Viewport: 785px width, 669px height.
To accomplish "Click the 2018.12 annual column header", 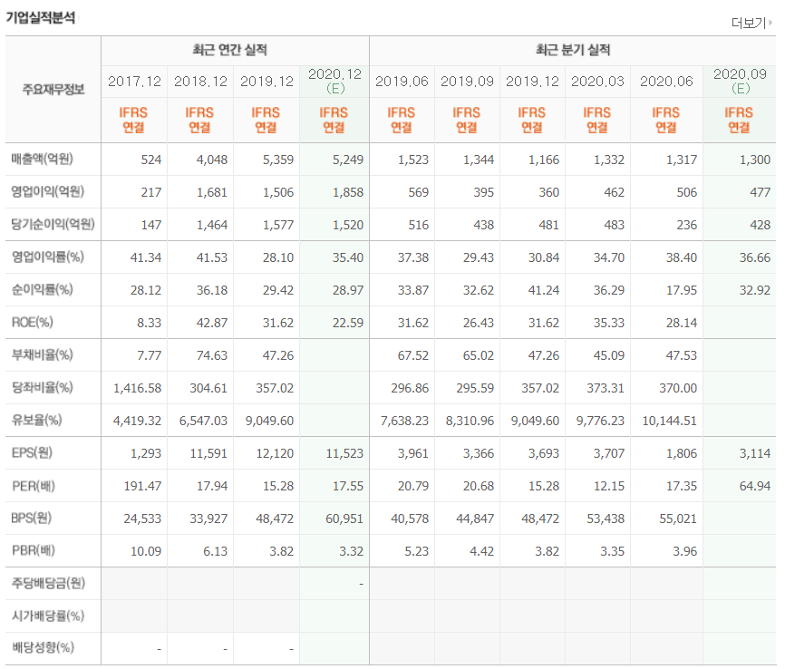I will tap(200, 81).
